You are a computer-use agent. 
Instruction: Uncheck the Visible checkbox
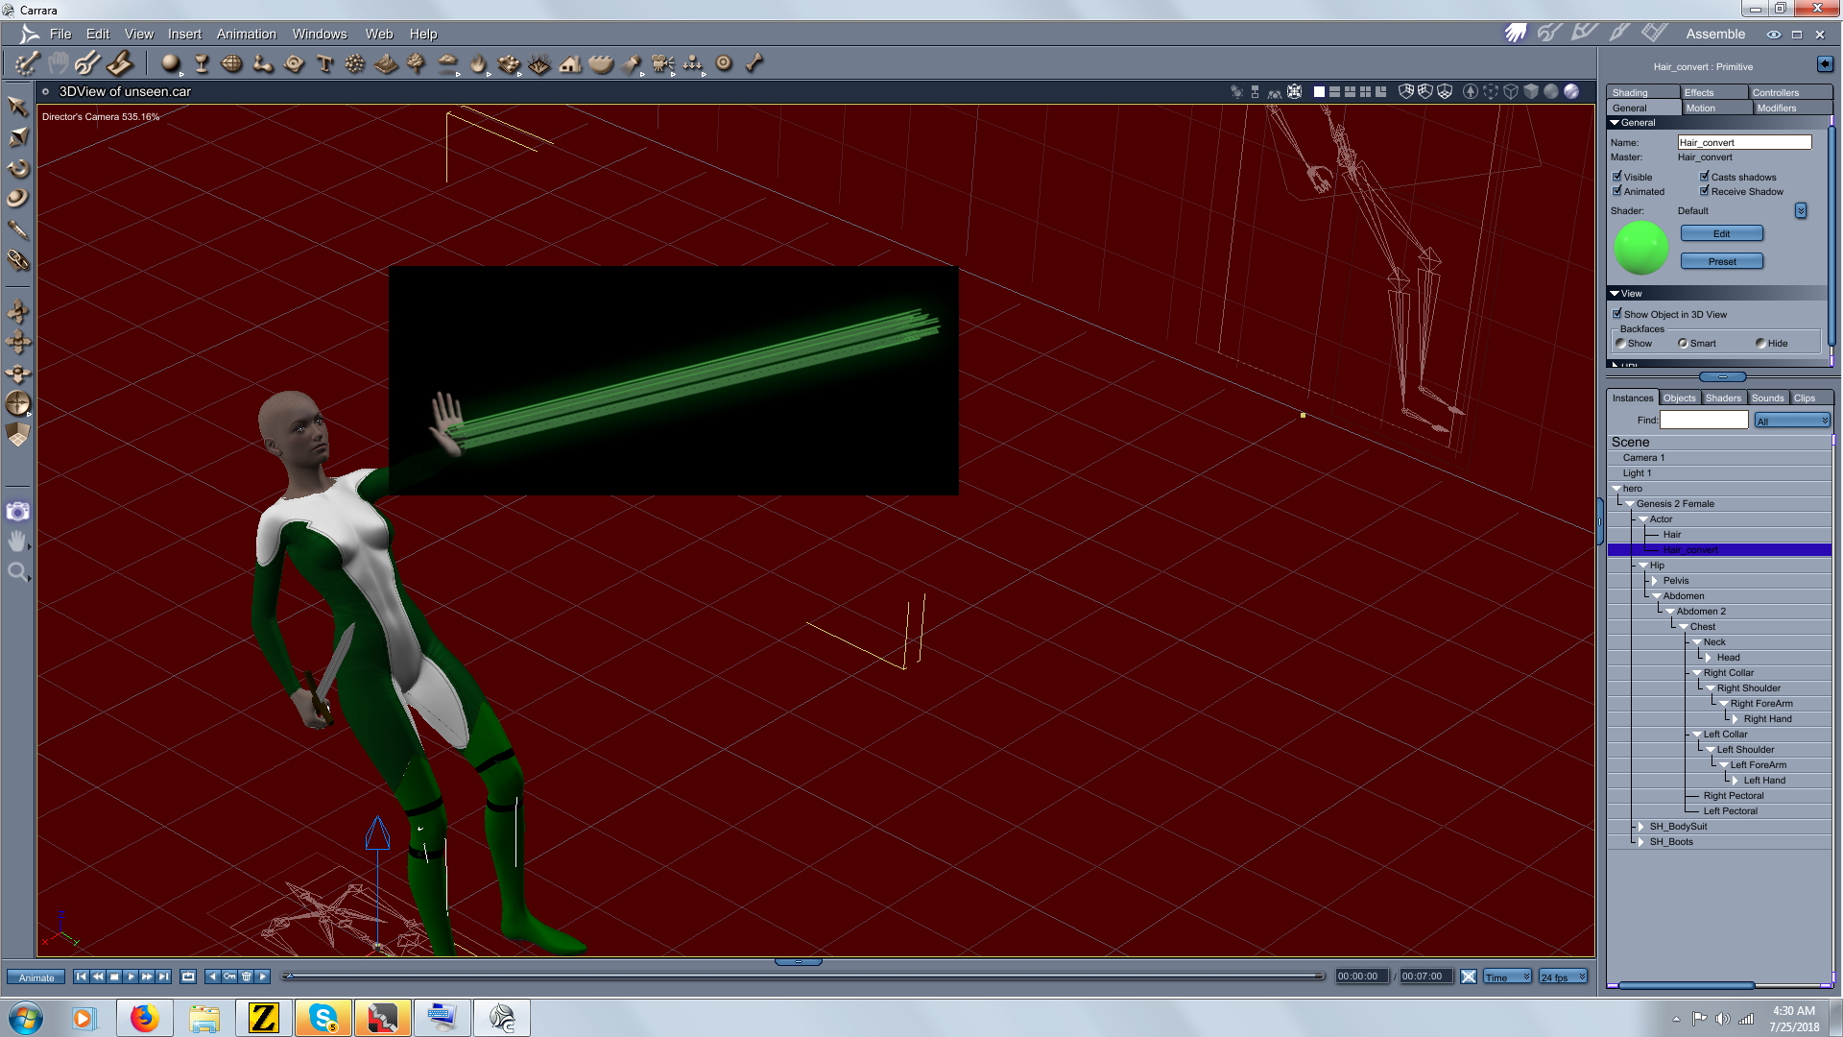point(1617,177)
